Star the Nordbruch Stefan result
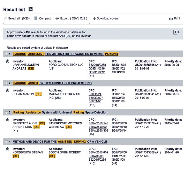 coord(7,149)
